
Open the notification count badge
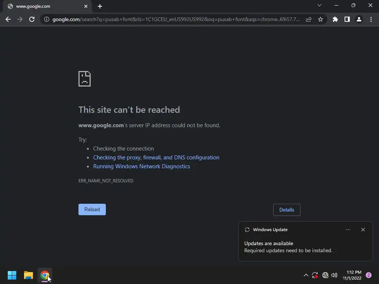click(x=369, y=275)
